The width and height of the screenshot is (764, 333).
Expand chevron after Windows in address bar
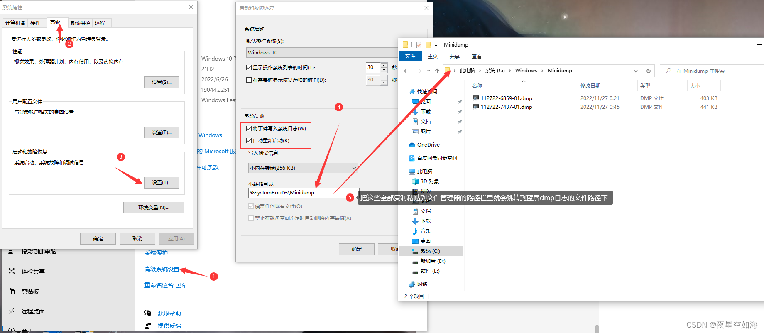click(x=542, y=71)
